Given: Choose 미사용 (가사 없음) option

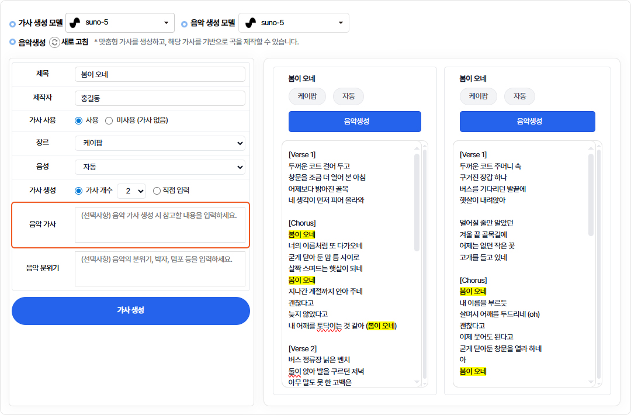Looking at the screenshot, I should pos(109,120).
